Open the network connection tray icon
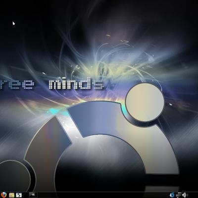 click(x=179, y=195)
